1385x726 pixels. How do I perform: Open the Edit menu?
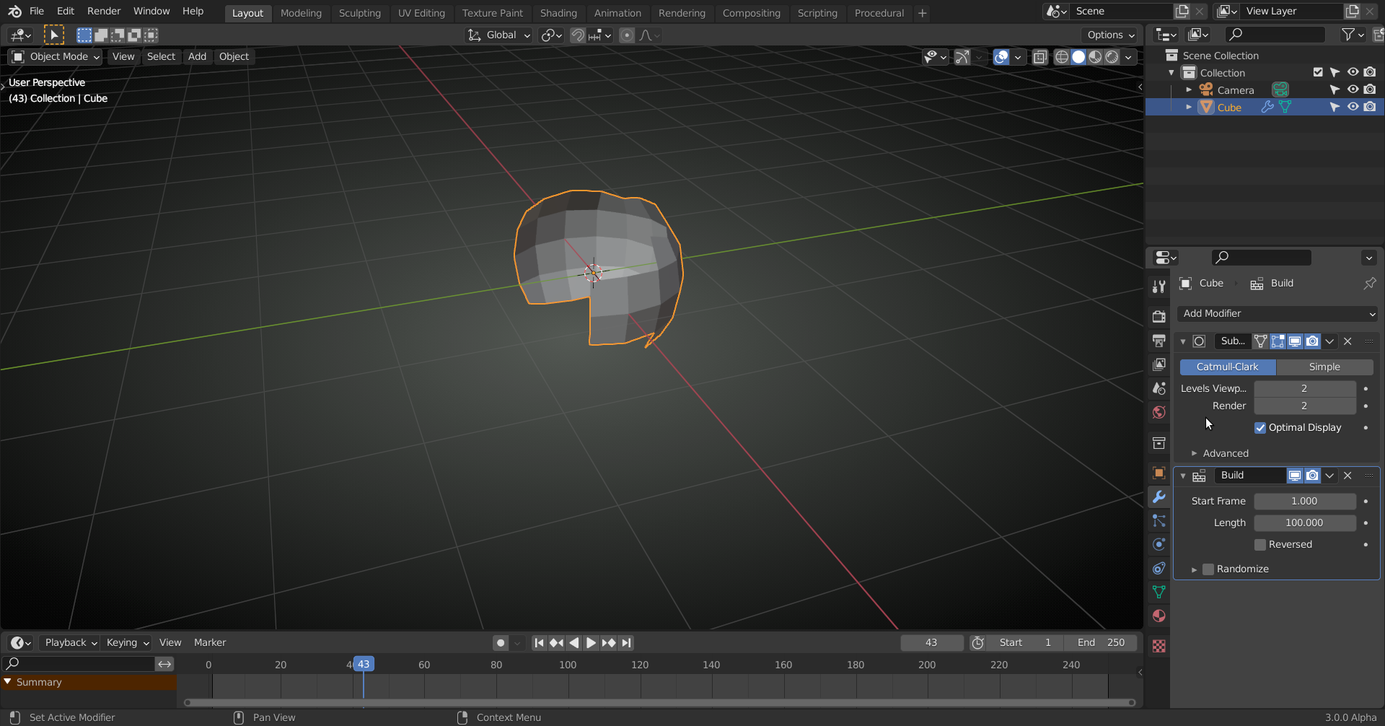pos(66,12)
